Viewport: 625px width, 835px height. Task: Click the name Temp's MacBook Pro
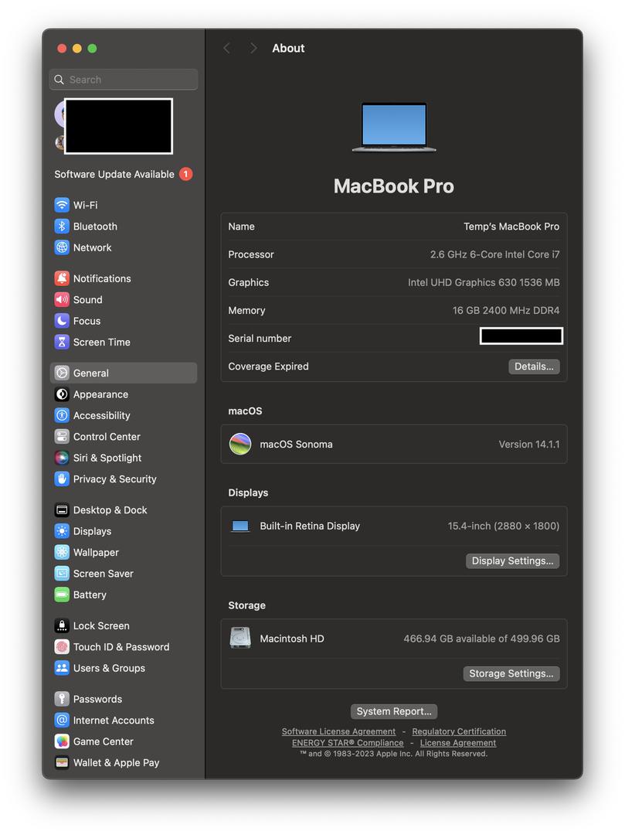pyautogui.click(x=511, y=227)
